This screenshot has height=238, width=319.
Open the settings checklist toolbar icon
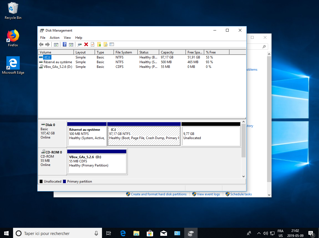coord(112,44)
